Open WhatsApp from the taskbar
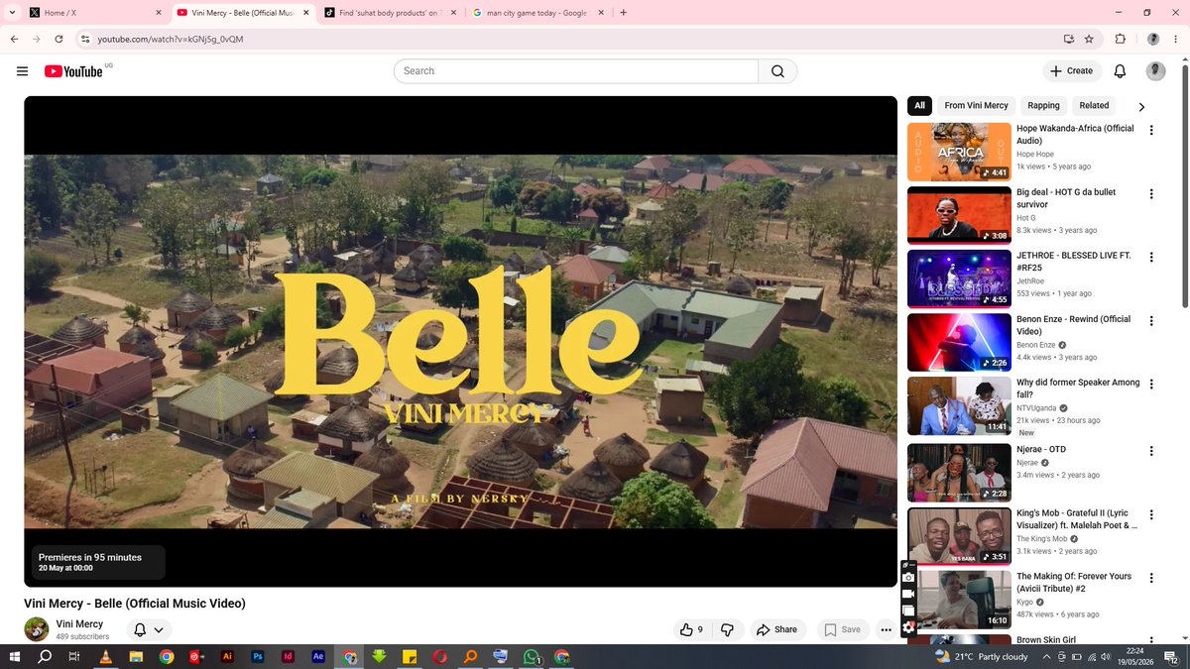 coord(532,656)
